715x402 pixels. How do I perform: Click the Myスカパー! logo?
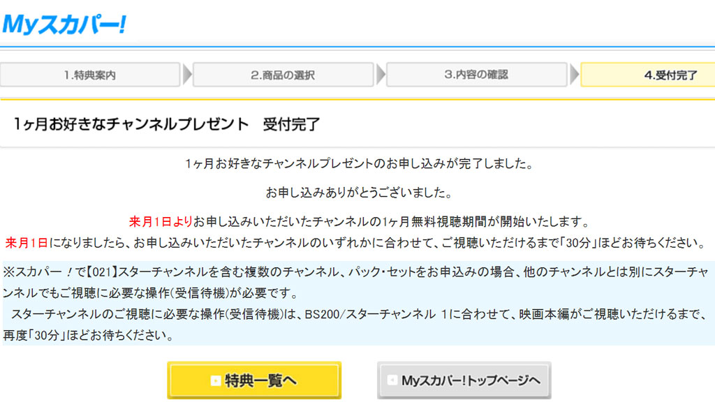point(64,24)
